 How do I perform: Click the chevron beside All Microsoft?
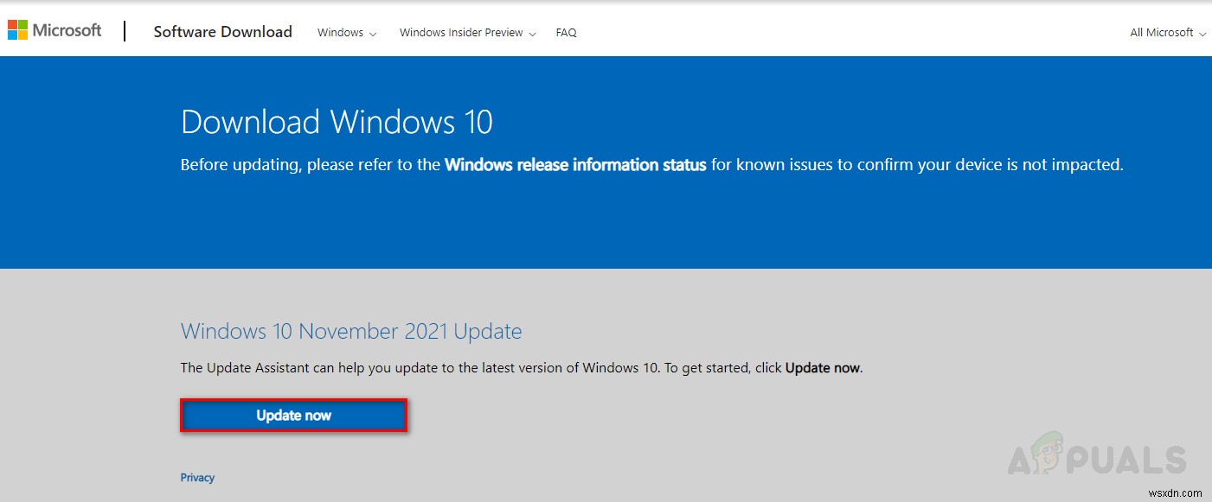tap(1202, 34)
